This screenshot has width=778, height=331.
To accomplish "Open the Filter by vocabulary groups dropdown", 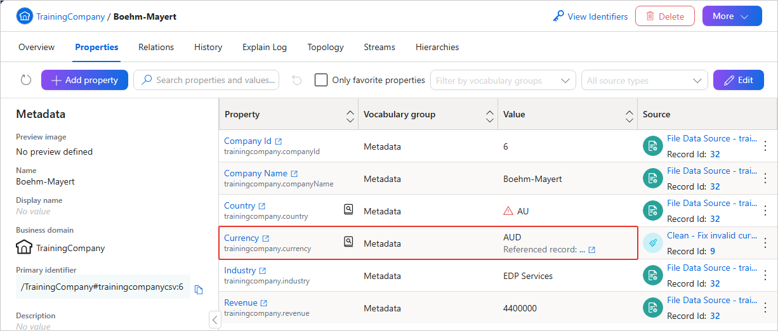I will pos(503,81).
